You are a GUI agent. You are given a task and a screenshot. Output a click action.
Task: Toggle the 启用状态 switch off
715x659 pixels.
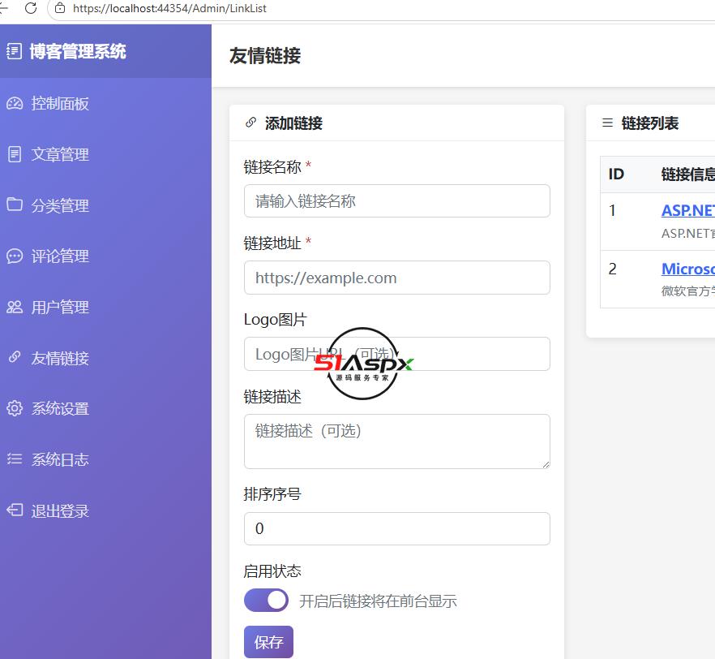click(x=266, y=600)
